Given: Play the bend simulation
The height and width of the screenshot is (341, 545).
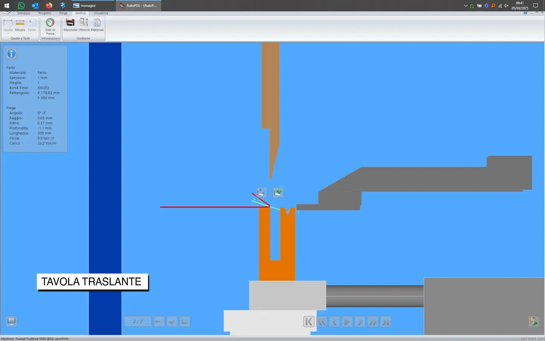Looking at the screenshot, I should coord(347,322).
